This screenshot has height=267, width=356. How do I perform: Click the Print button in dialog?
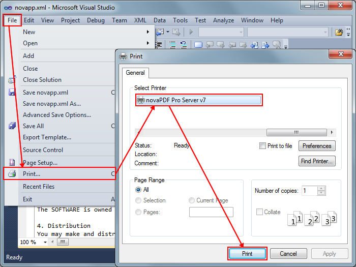pyautogui.click(x=247, y=254)
